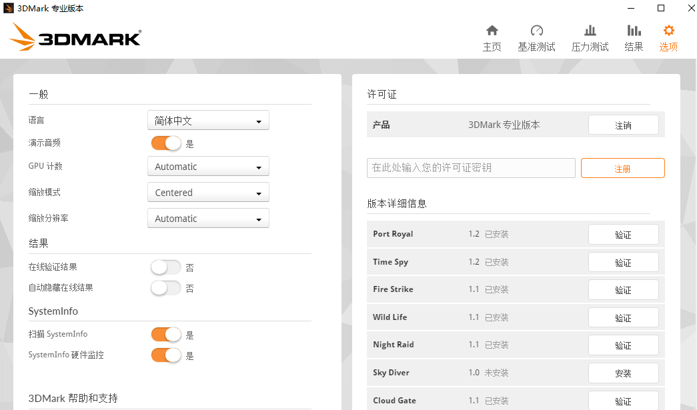The height and width of the screenshot is (410, 697).
Task: Verify the Fire Strike test
Action: tap(624, 289)
